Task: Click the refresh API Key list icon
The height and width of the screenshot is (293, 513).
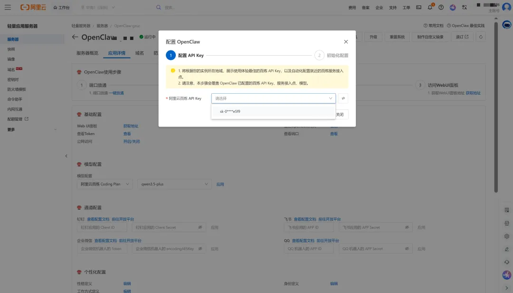Action: 343,98
